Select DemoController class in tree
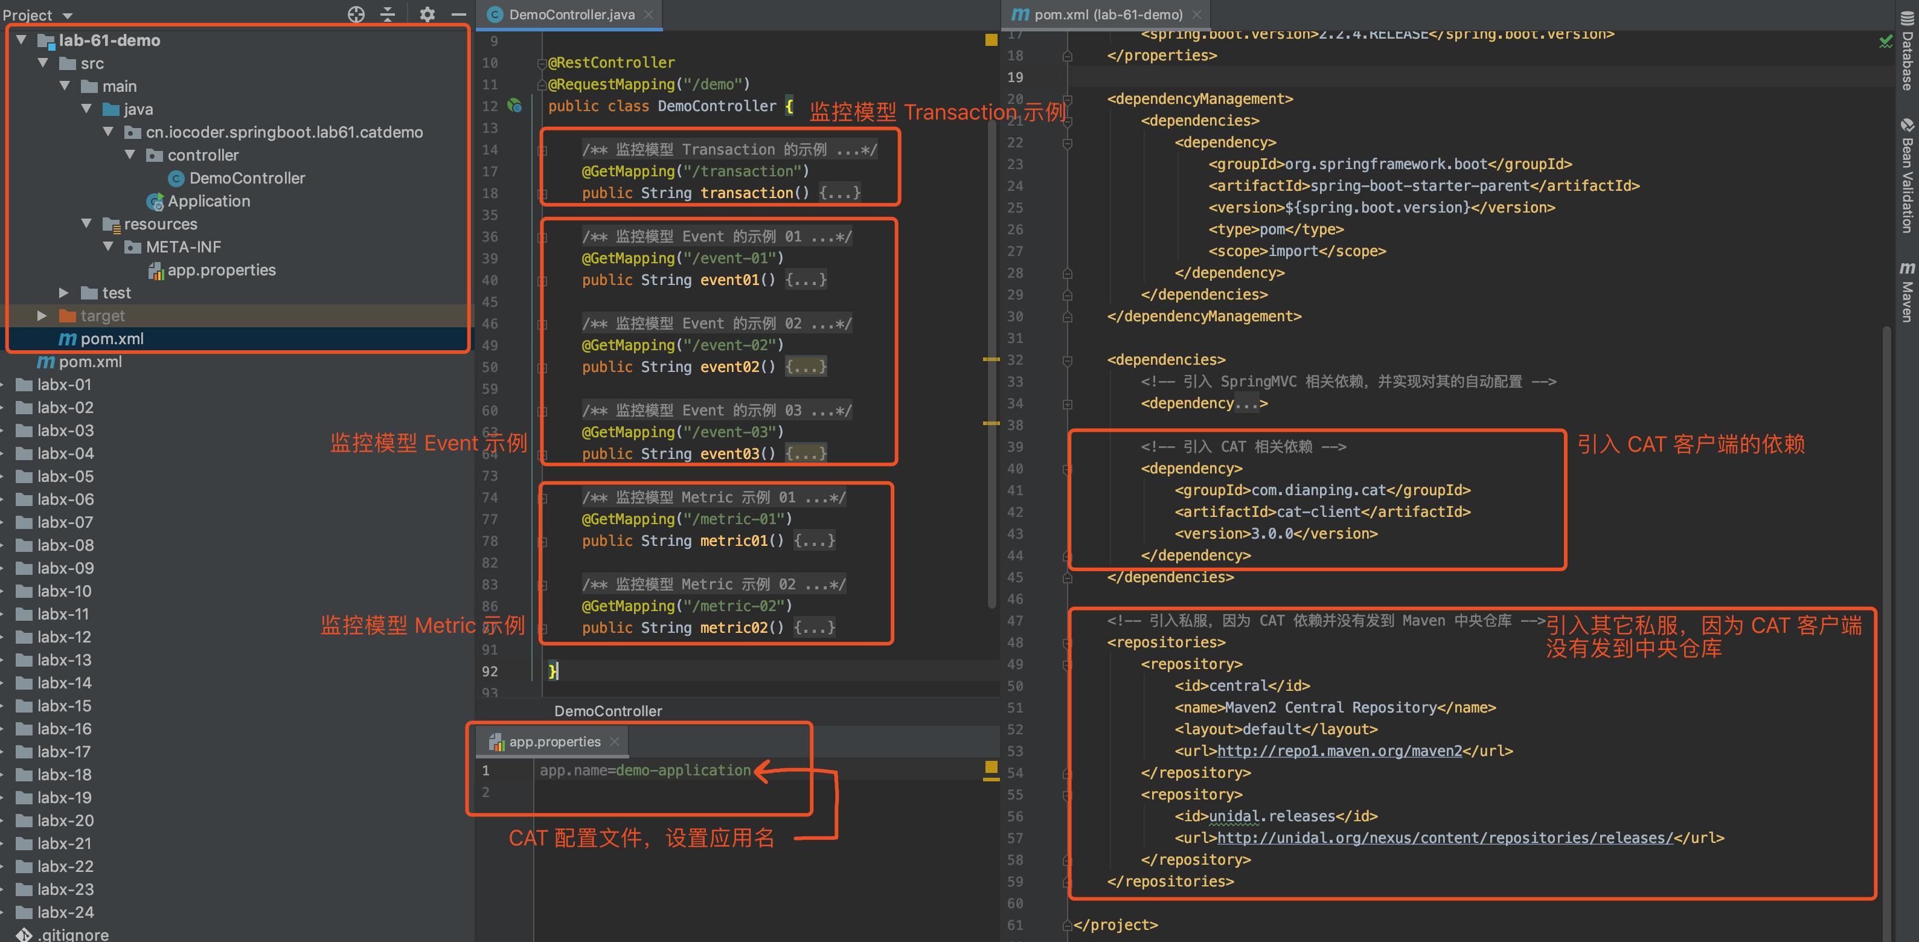Viewport: 1919px width, 942px height. click(x=237, y=178)
